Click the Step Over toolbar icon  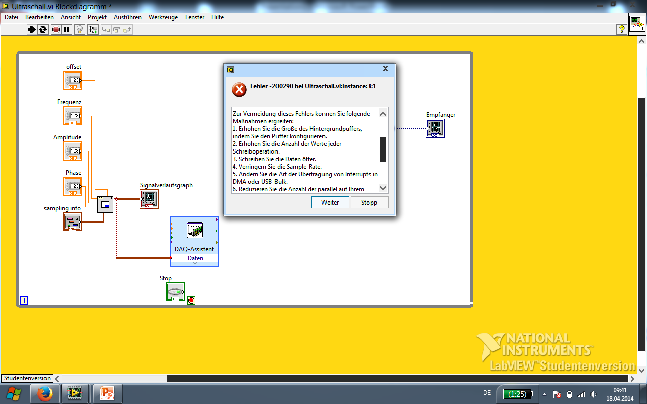point(117,29)
